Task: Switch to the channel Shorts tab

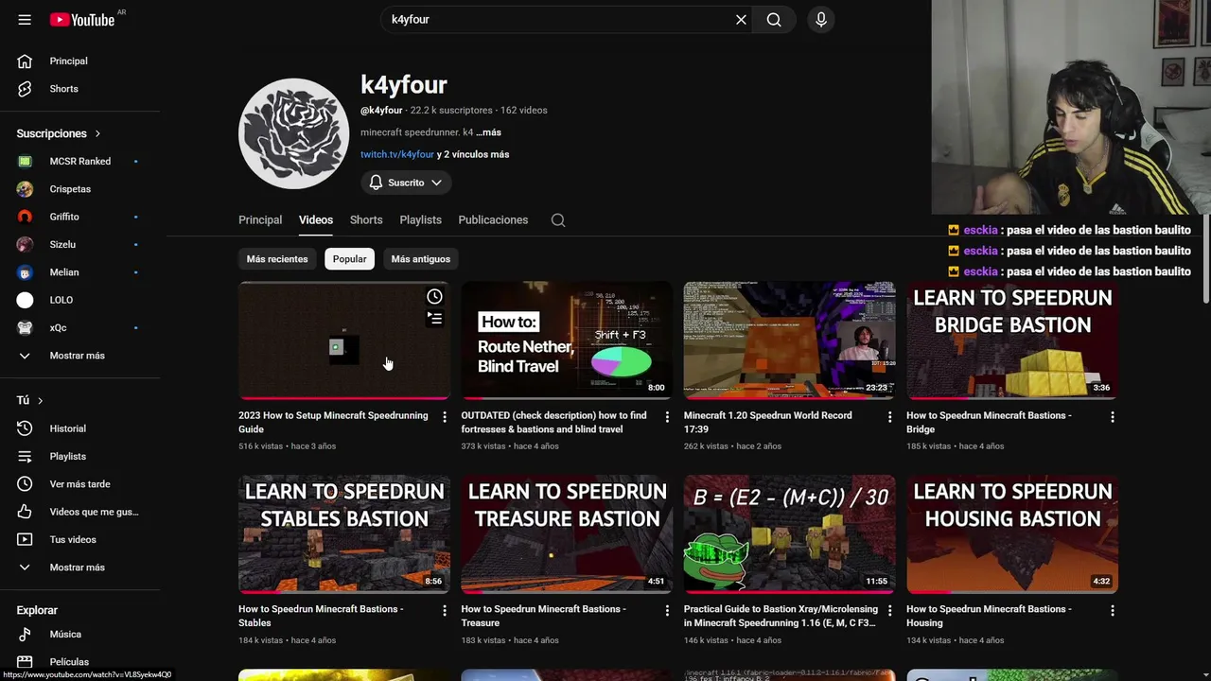Action: (366, 219)
